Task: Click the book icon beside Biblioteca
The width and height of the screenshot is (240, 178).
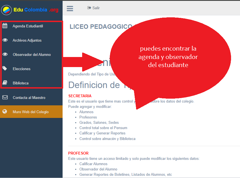Action: click(x=5, y=83)
